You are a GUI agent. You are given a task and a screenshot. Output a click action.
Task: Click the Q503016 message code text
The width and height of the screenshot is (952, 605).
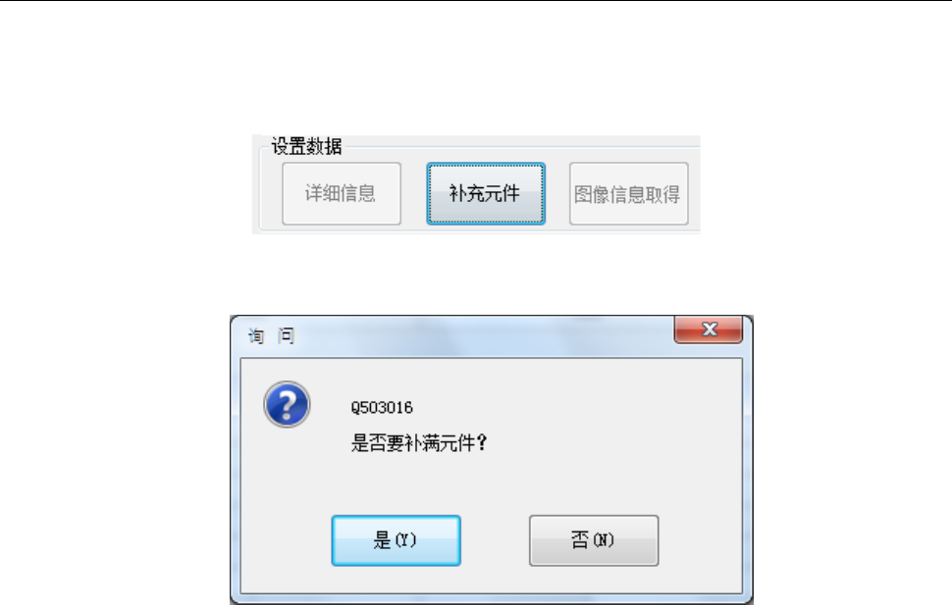(381, 407)
